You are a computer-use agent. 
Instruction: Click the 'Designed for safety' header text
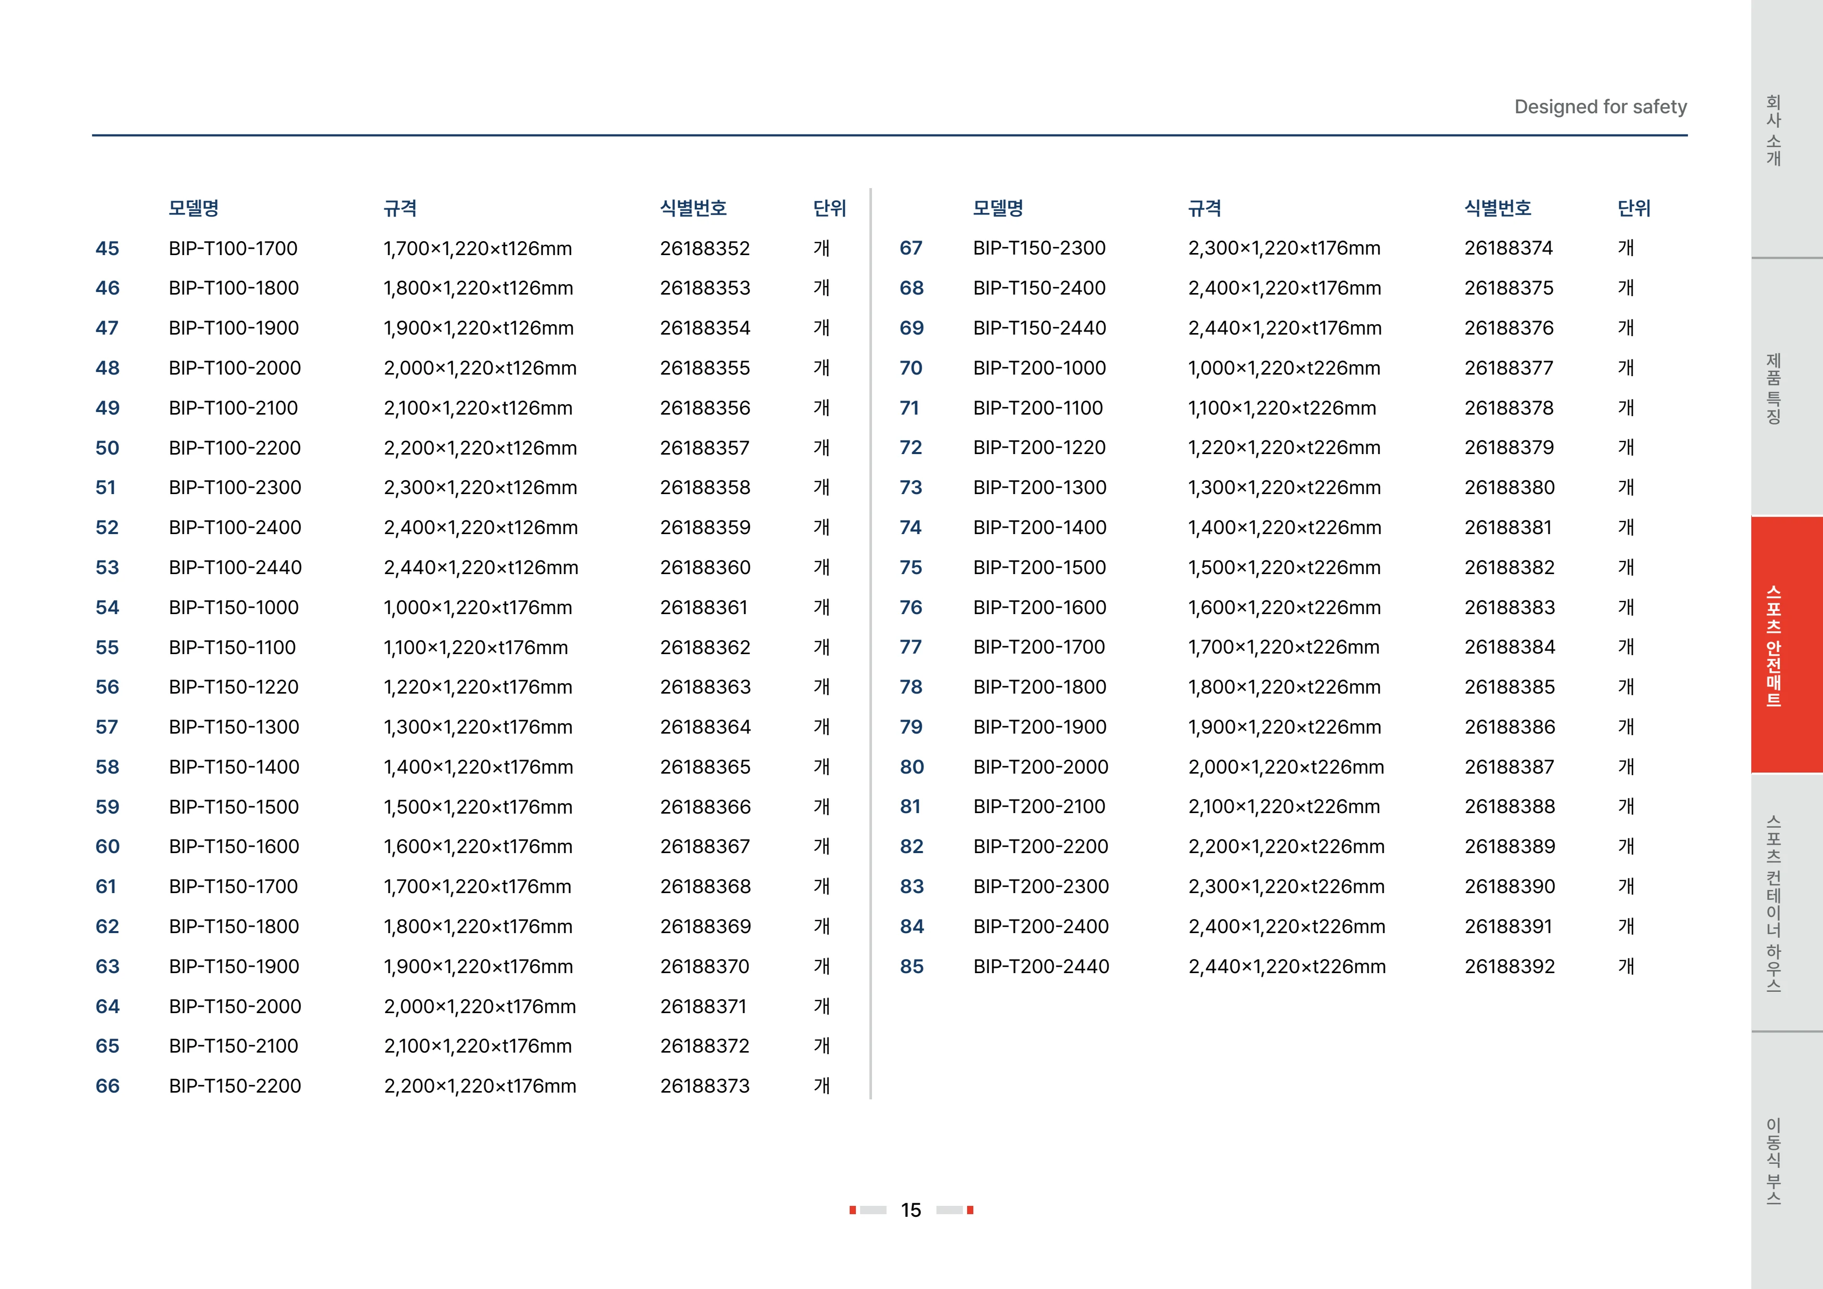1600,107
